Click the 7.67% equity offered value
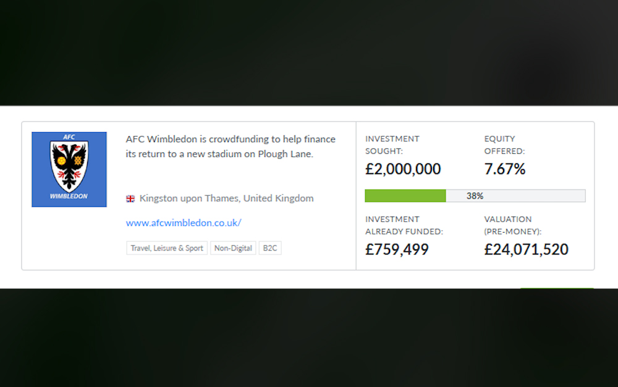Image resolution: width=618 pixels, height=387 pixels. click(505, 169)
